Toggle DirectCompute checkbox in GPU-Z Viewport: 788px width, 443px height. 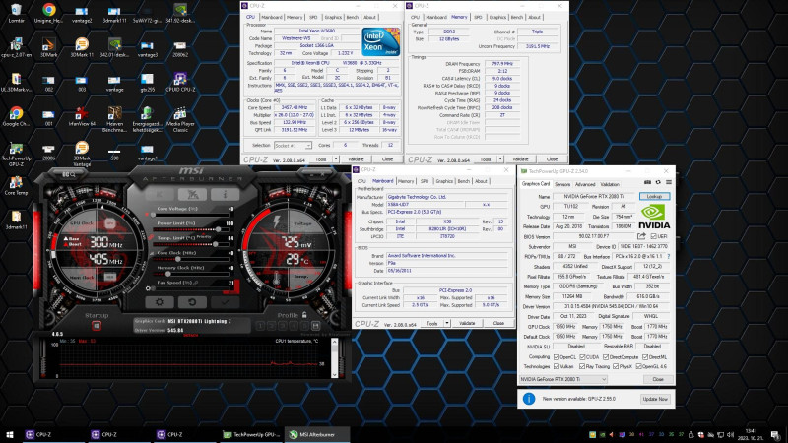pyautogui.click(x=606, y=357)
